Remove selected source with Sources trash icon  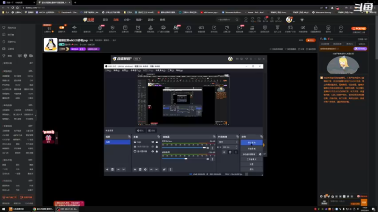140,170
